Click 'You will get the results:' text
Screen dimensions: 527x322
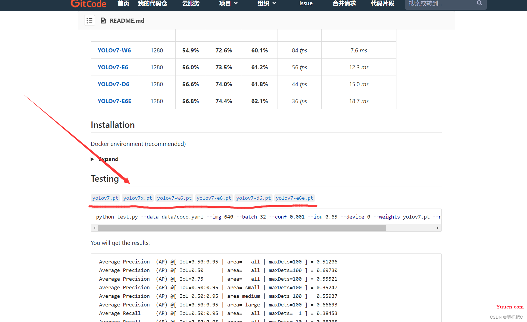120,243
